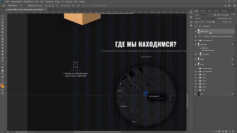Select the Hand tool
The width and height of the screenshot is (237, 133).
coord(3,71)
